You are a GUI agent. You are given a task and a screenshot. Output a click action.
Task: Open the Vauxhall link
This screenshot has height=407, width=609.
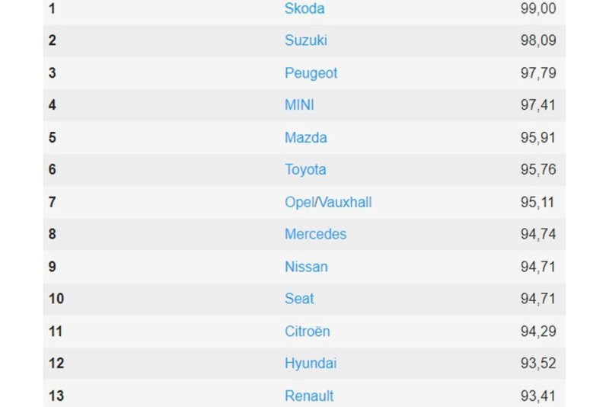point(346,203)
